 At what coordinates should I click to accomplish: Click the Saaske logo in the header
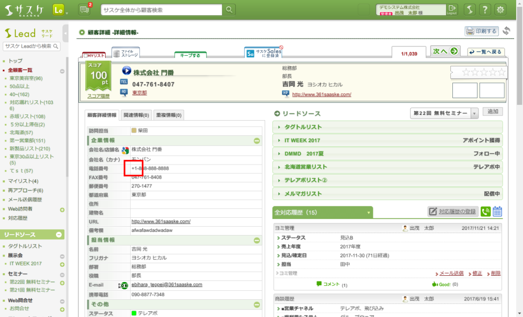[24, 10]
